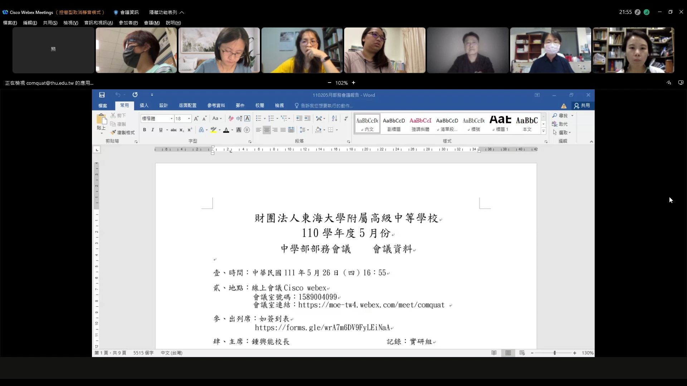
Task: Click the show paragraph marks icon
Action: (346, 118)
